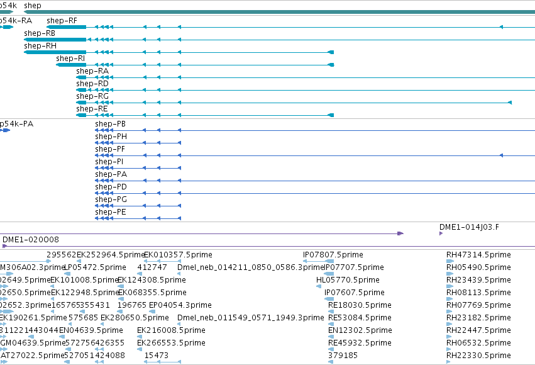This screenshot has width=535, height=365.
Task: Select the shep-RI transcript label
Action: point(70,59)
